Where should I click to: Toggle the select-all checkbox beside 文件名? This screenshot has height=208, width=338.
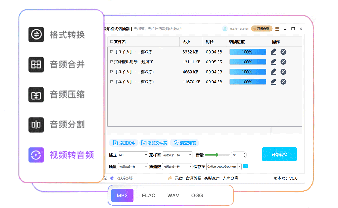[x=112, y=42]
